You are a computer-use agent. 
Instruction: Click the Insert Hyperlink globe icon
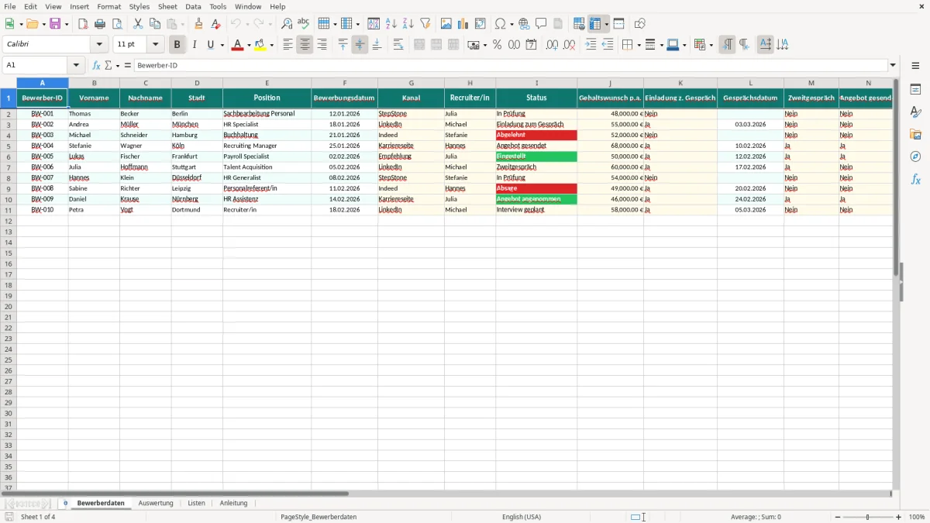(524, 24)
